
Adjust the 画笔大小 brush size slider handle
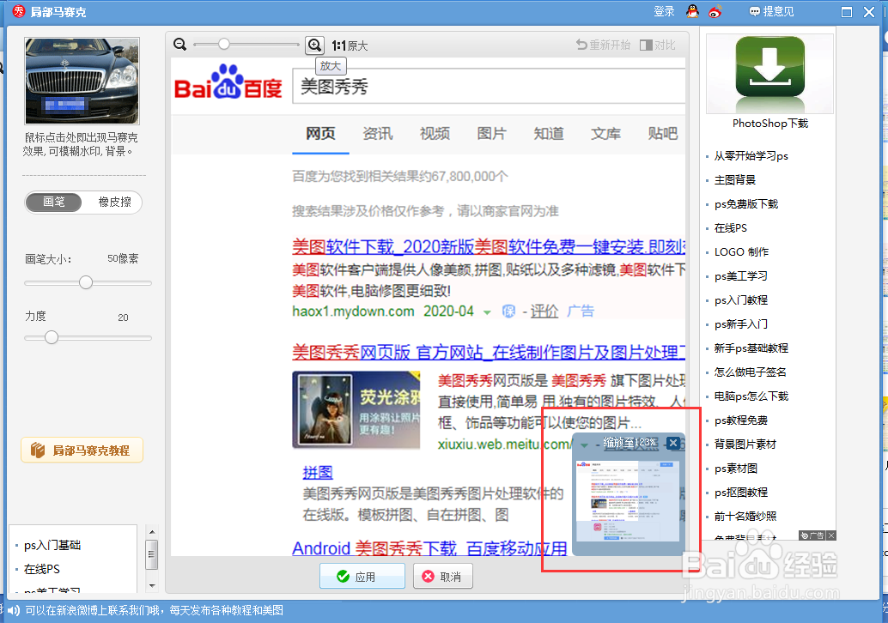click(x=86, y=282)
